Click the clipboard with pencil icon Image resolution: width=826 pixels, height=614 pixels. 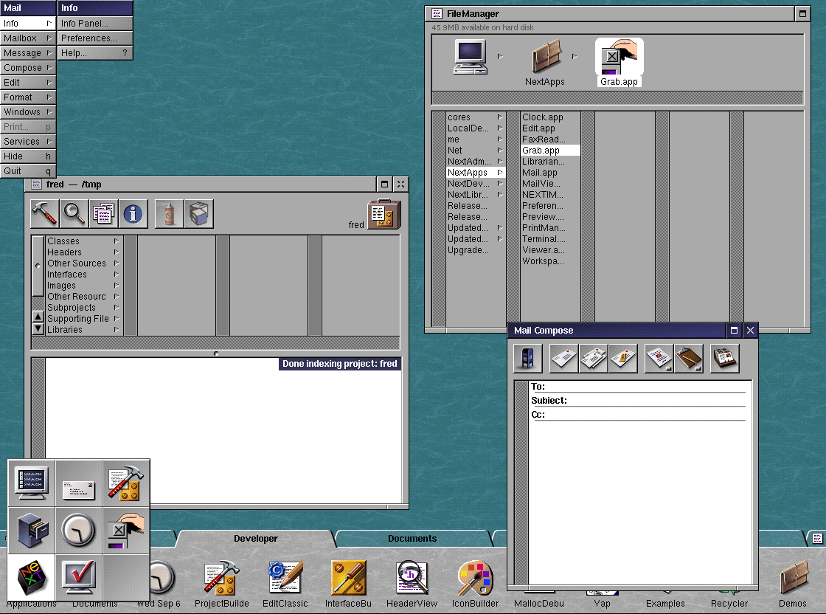tap(689, 359)
